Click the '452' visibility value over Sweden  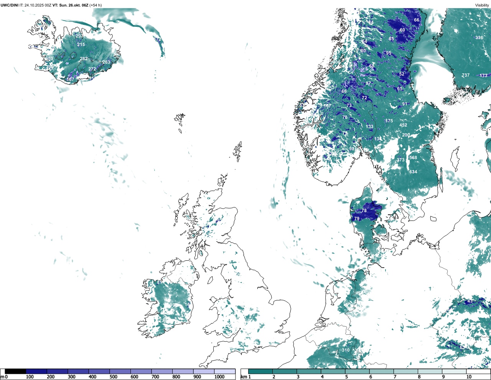click(403, 125)
